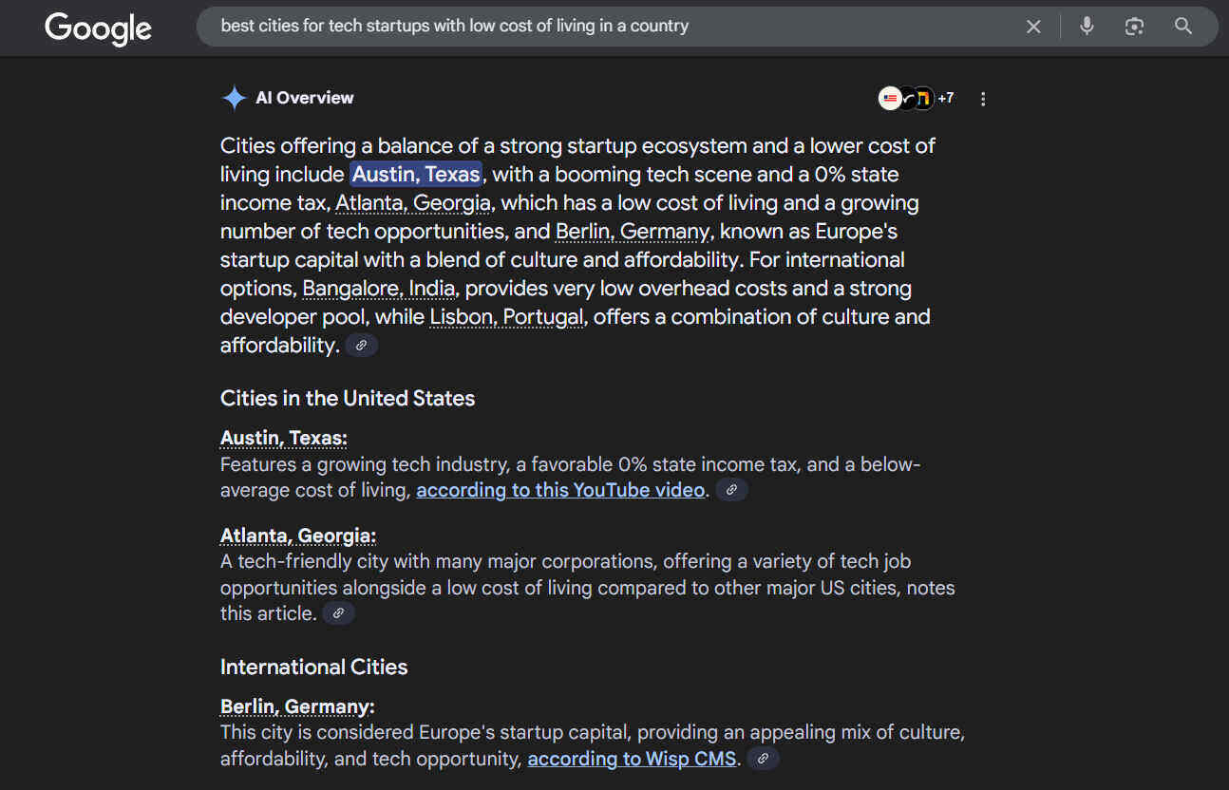Click "Lisbon, Portugal" underlined term
Screen dimensions: 1229x790
pos(506,317)
